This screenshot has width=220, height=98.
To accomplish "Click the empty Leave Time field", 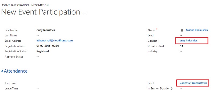I will pos(38,88).
